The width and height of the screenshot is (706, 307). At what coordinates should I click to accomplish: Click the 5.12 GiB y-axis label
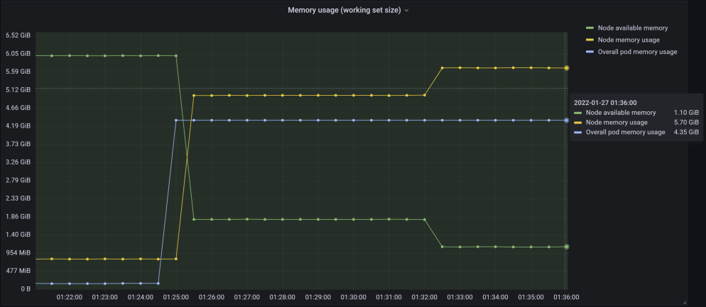point(18,89)
